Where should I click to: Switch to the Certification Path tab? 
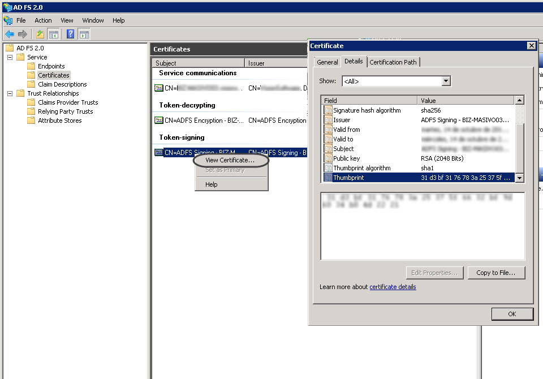tap(393, 62)
